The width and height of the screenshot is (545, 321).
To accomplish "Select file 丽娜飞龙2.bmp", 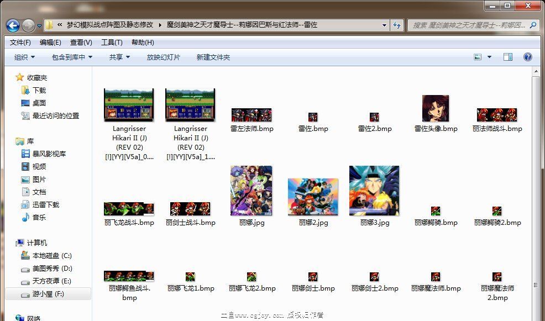I will tap(251, 282).
